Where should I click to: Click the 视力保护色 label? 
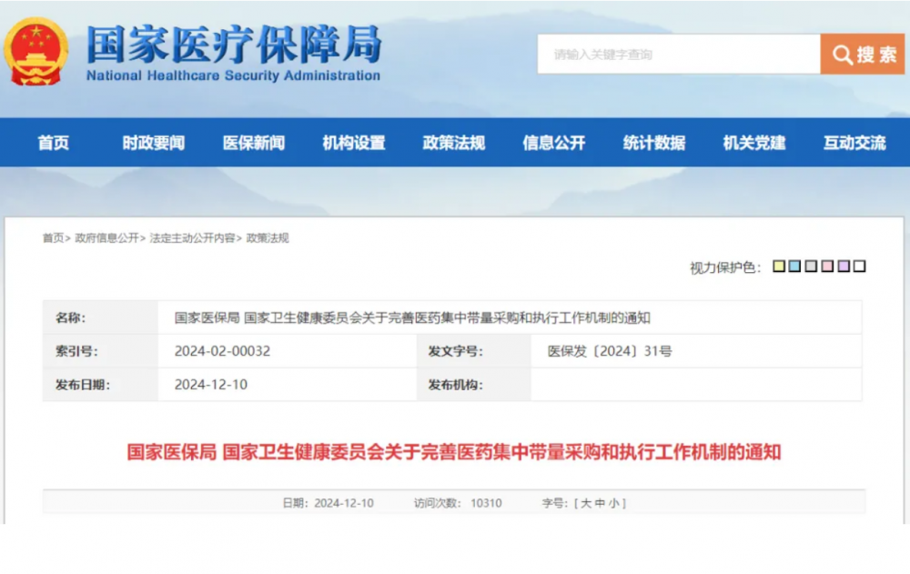(725, 267)
